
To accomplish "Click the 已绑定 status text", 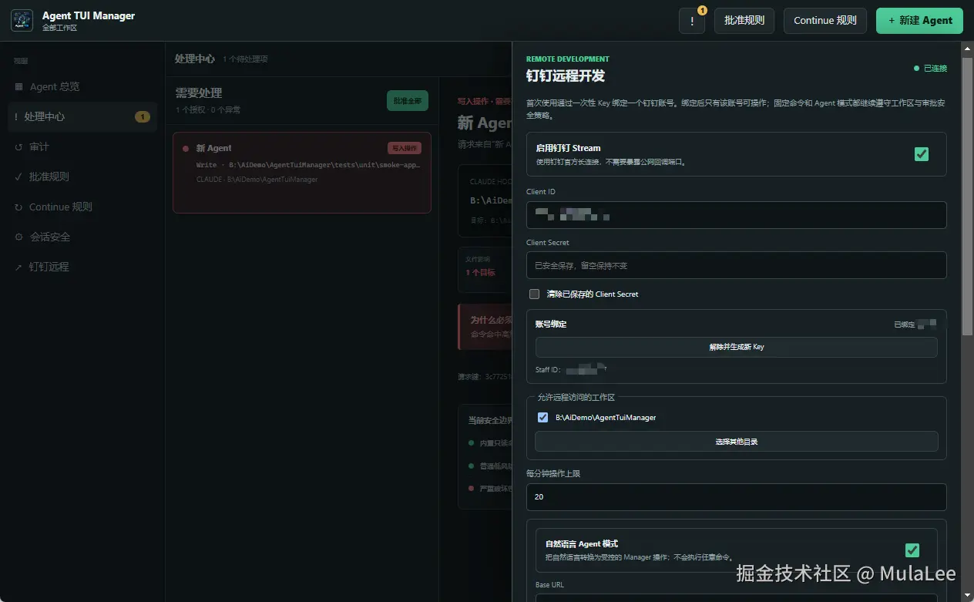I will (904, 325).
